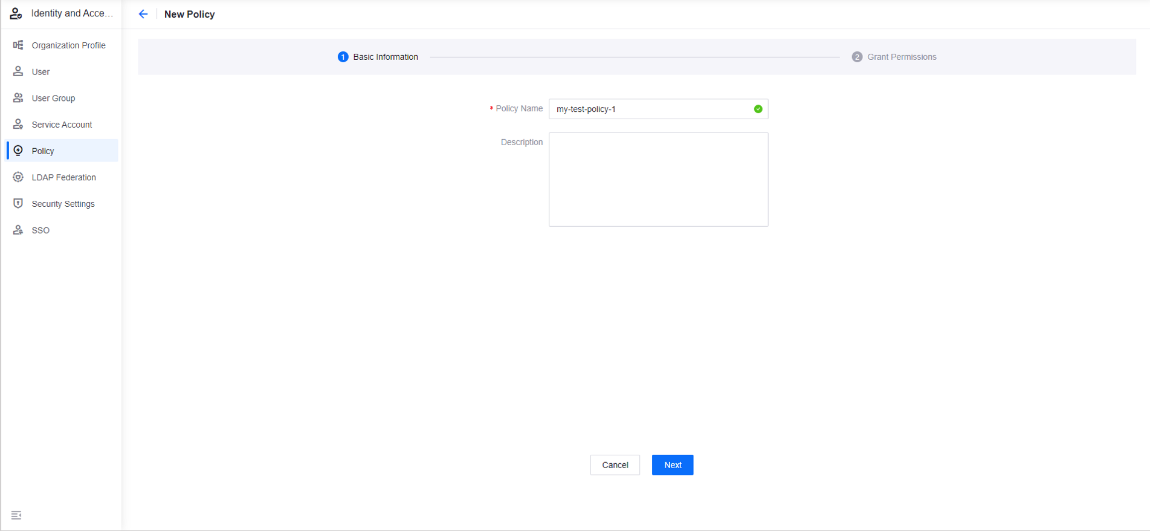This screenshot has width=1150, height=531.
Task: Open LDAP Federation via its icon
Action: (x=18, y=177)
